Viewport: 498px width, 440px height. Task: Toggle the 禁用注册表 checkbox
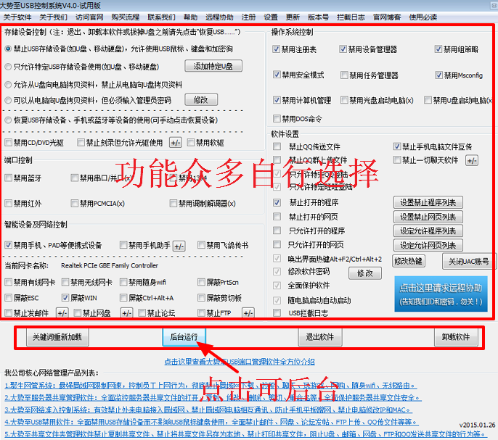pyautogui.click(x=277, y=49)
